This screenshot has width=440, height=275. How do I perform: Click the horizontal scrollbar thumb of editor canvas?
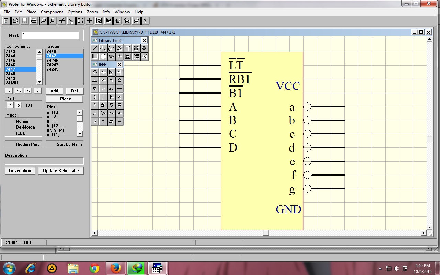click(x=266, y=233)
